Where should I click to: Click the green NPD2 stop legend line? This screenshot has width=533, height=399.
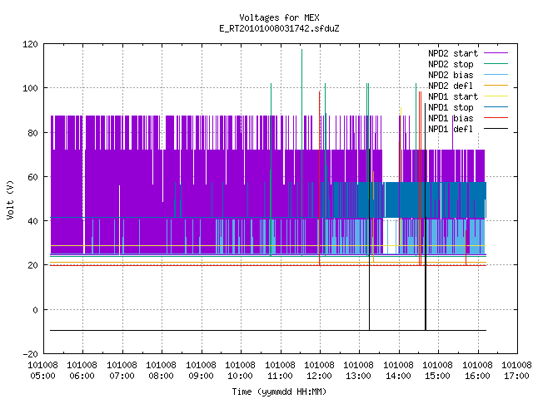click(x=496, y=64)
